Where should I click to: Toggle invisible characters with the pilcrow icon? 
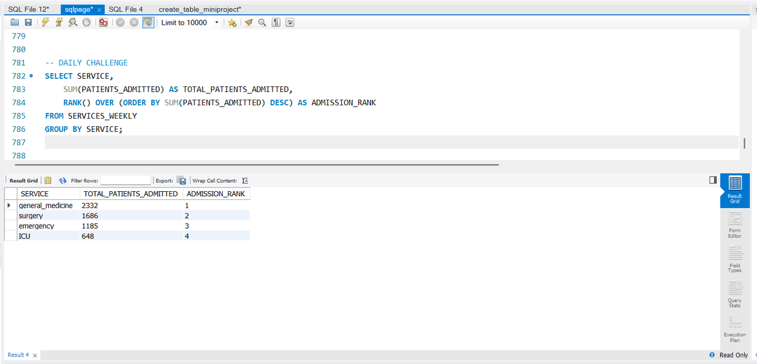pos(276,23)
